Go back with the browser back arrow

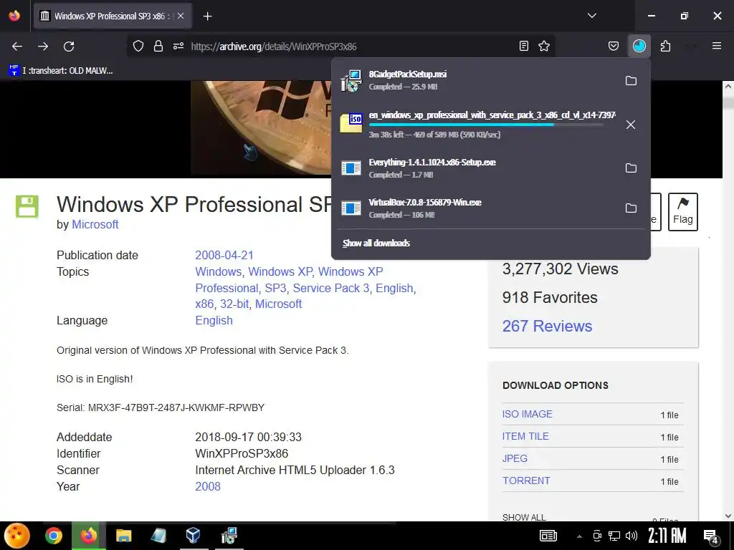coord(17,47)
